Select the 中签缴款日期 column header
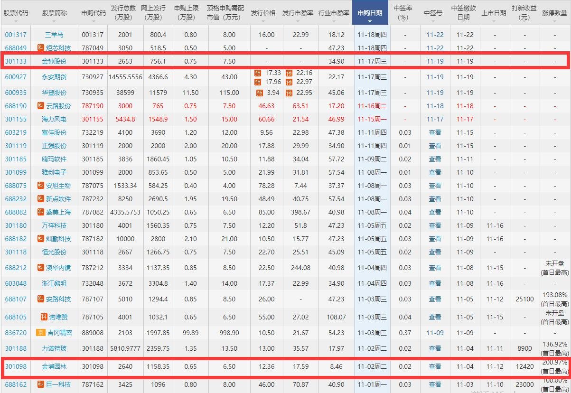 click(x=464, y=13)
